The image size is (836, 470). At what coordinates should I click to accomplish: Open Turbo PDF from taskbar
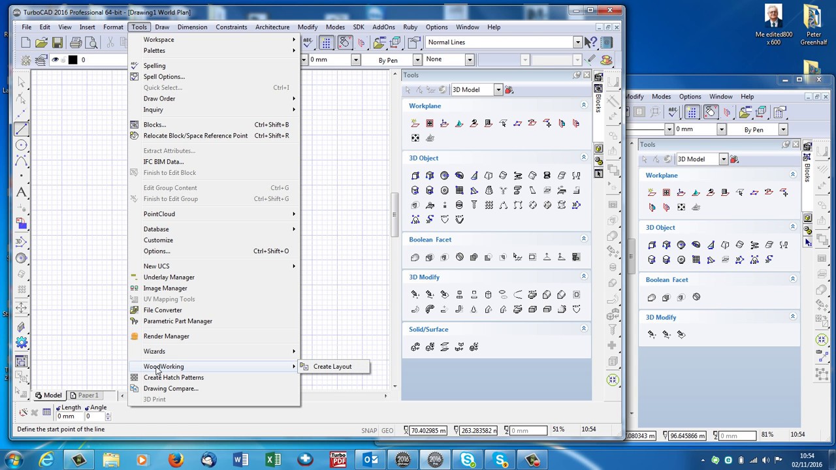[x=338, y=460]
